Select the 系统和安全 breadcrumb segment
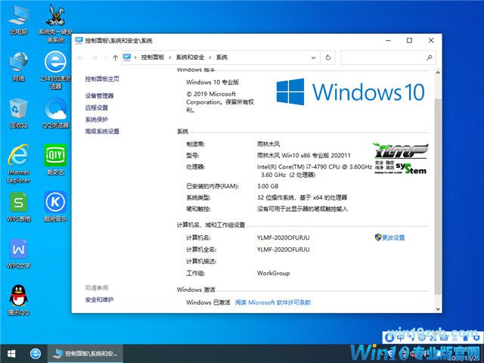This screenshot has width=484, height=363. coord(190,57)
